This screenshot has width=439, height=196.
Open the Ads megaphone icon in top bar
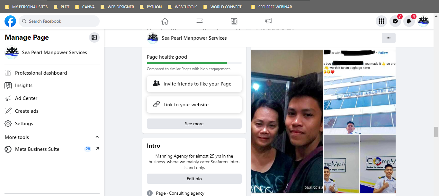coord(269,21)
